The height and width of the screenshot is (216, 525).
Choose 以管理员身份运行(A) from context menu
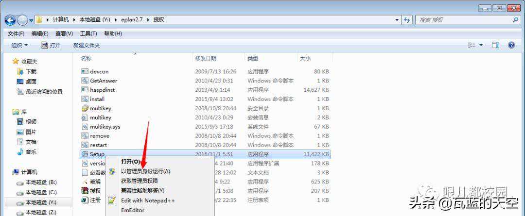(145, 171)
